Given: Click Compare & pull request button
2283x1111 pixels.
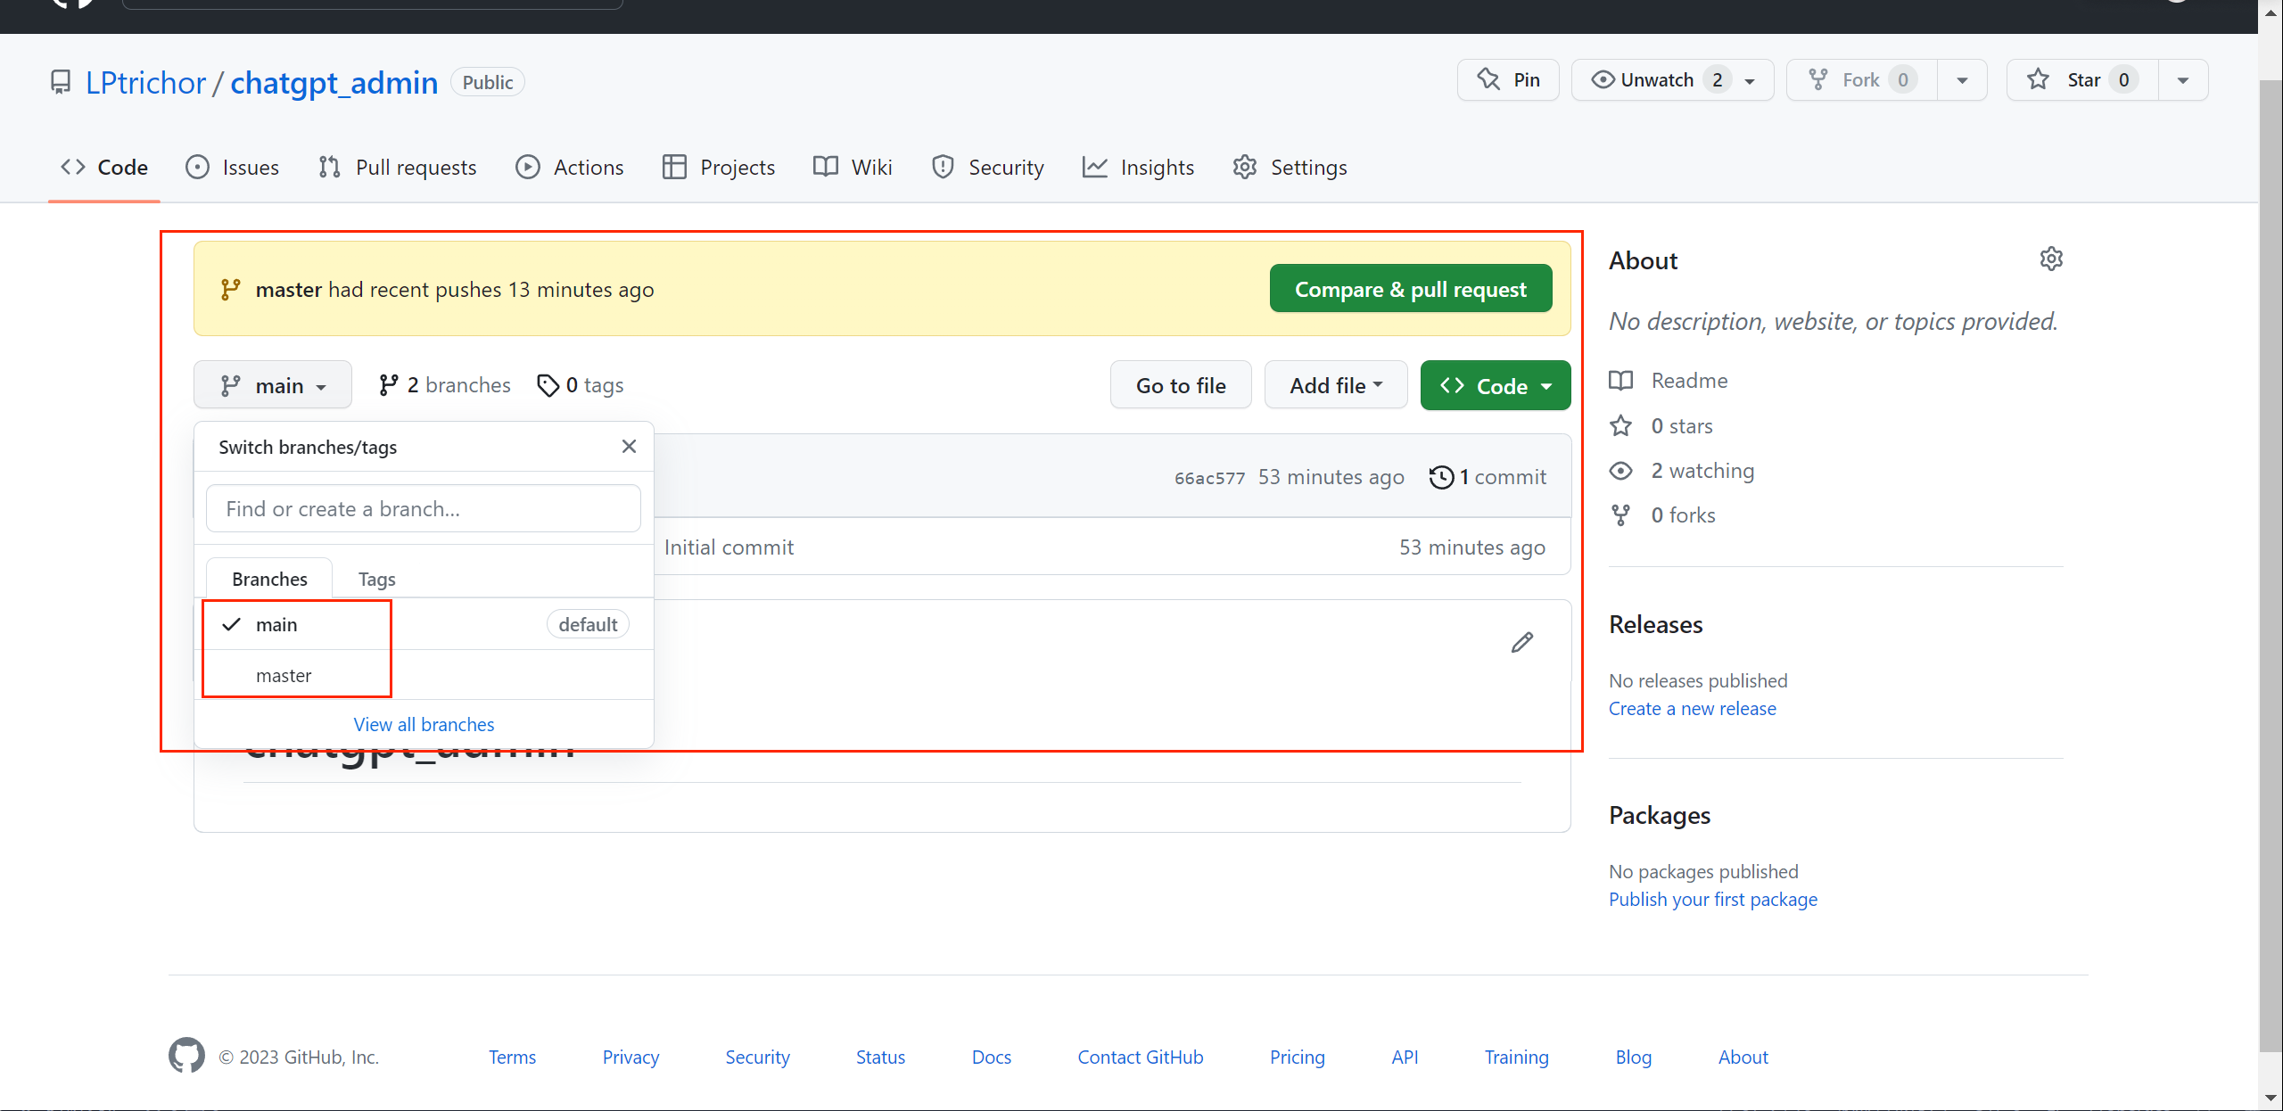Looking at the screenshot, I should pyautogui.click(x=1410, y=289).
